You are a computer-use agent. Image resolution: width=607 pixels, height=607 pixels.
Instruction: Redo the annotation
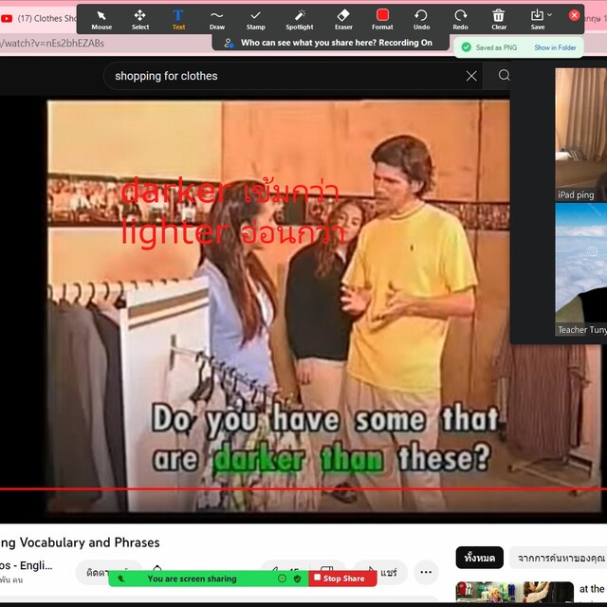(460, 20)
